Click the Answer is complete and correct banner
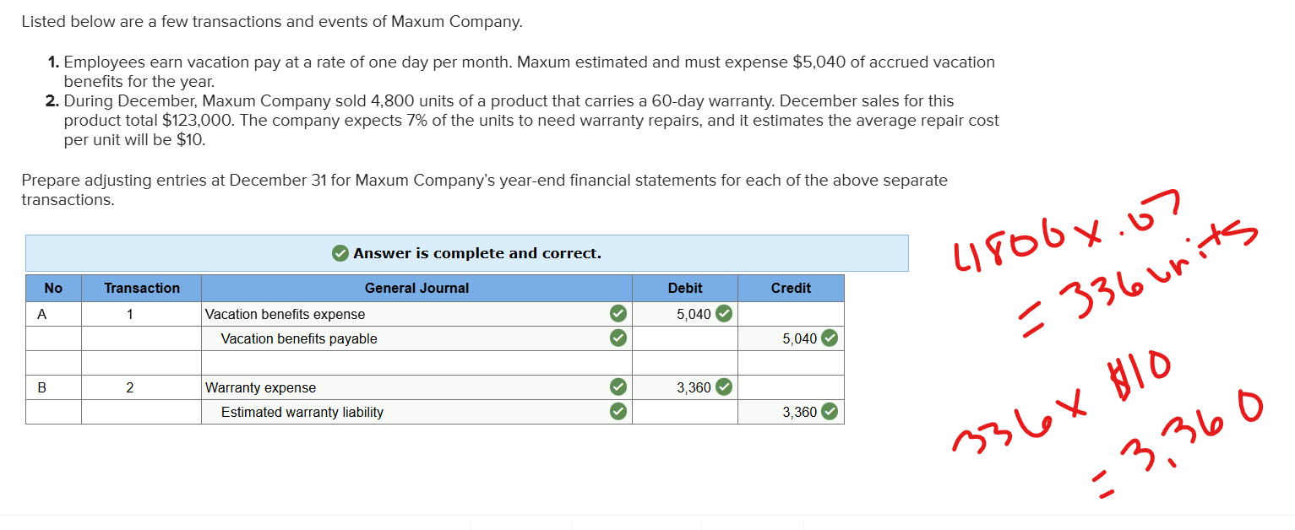 (467, 253)
